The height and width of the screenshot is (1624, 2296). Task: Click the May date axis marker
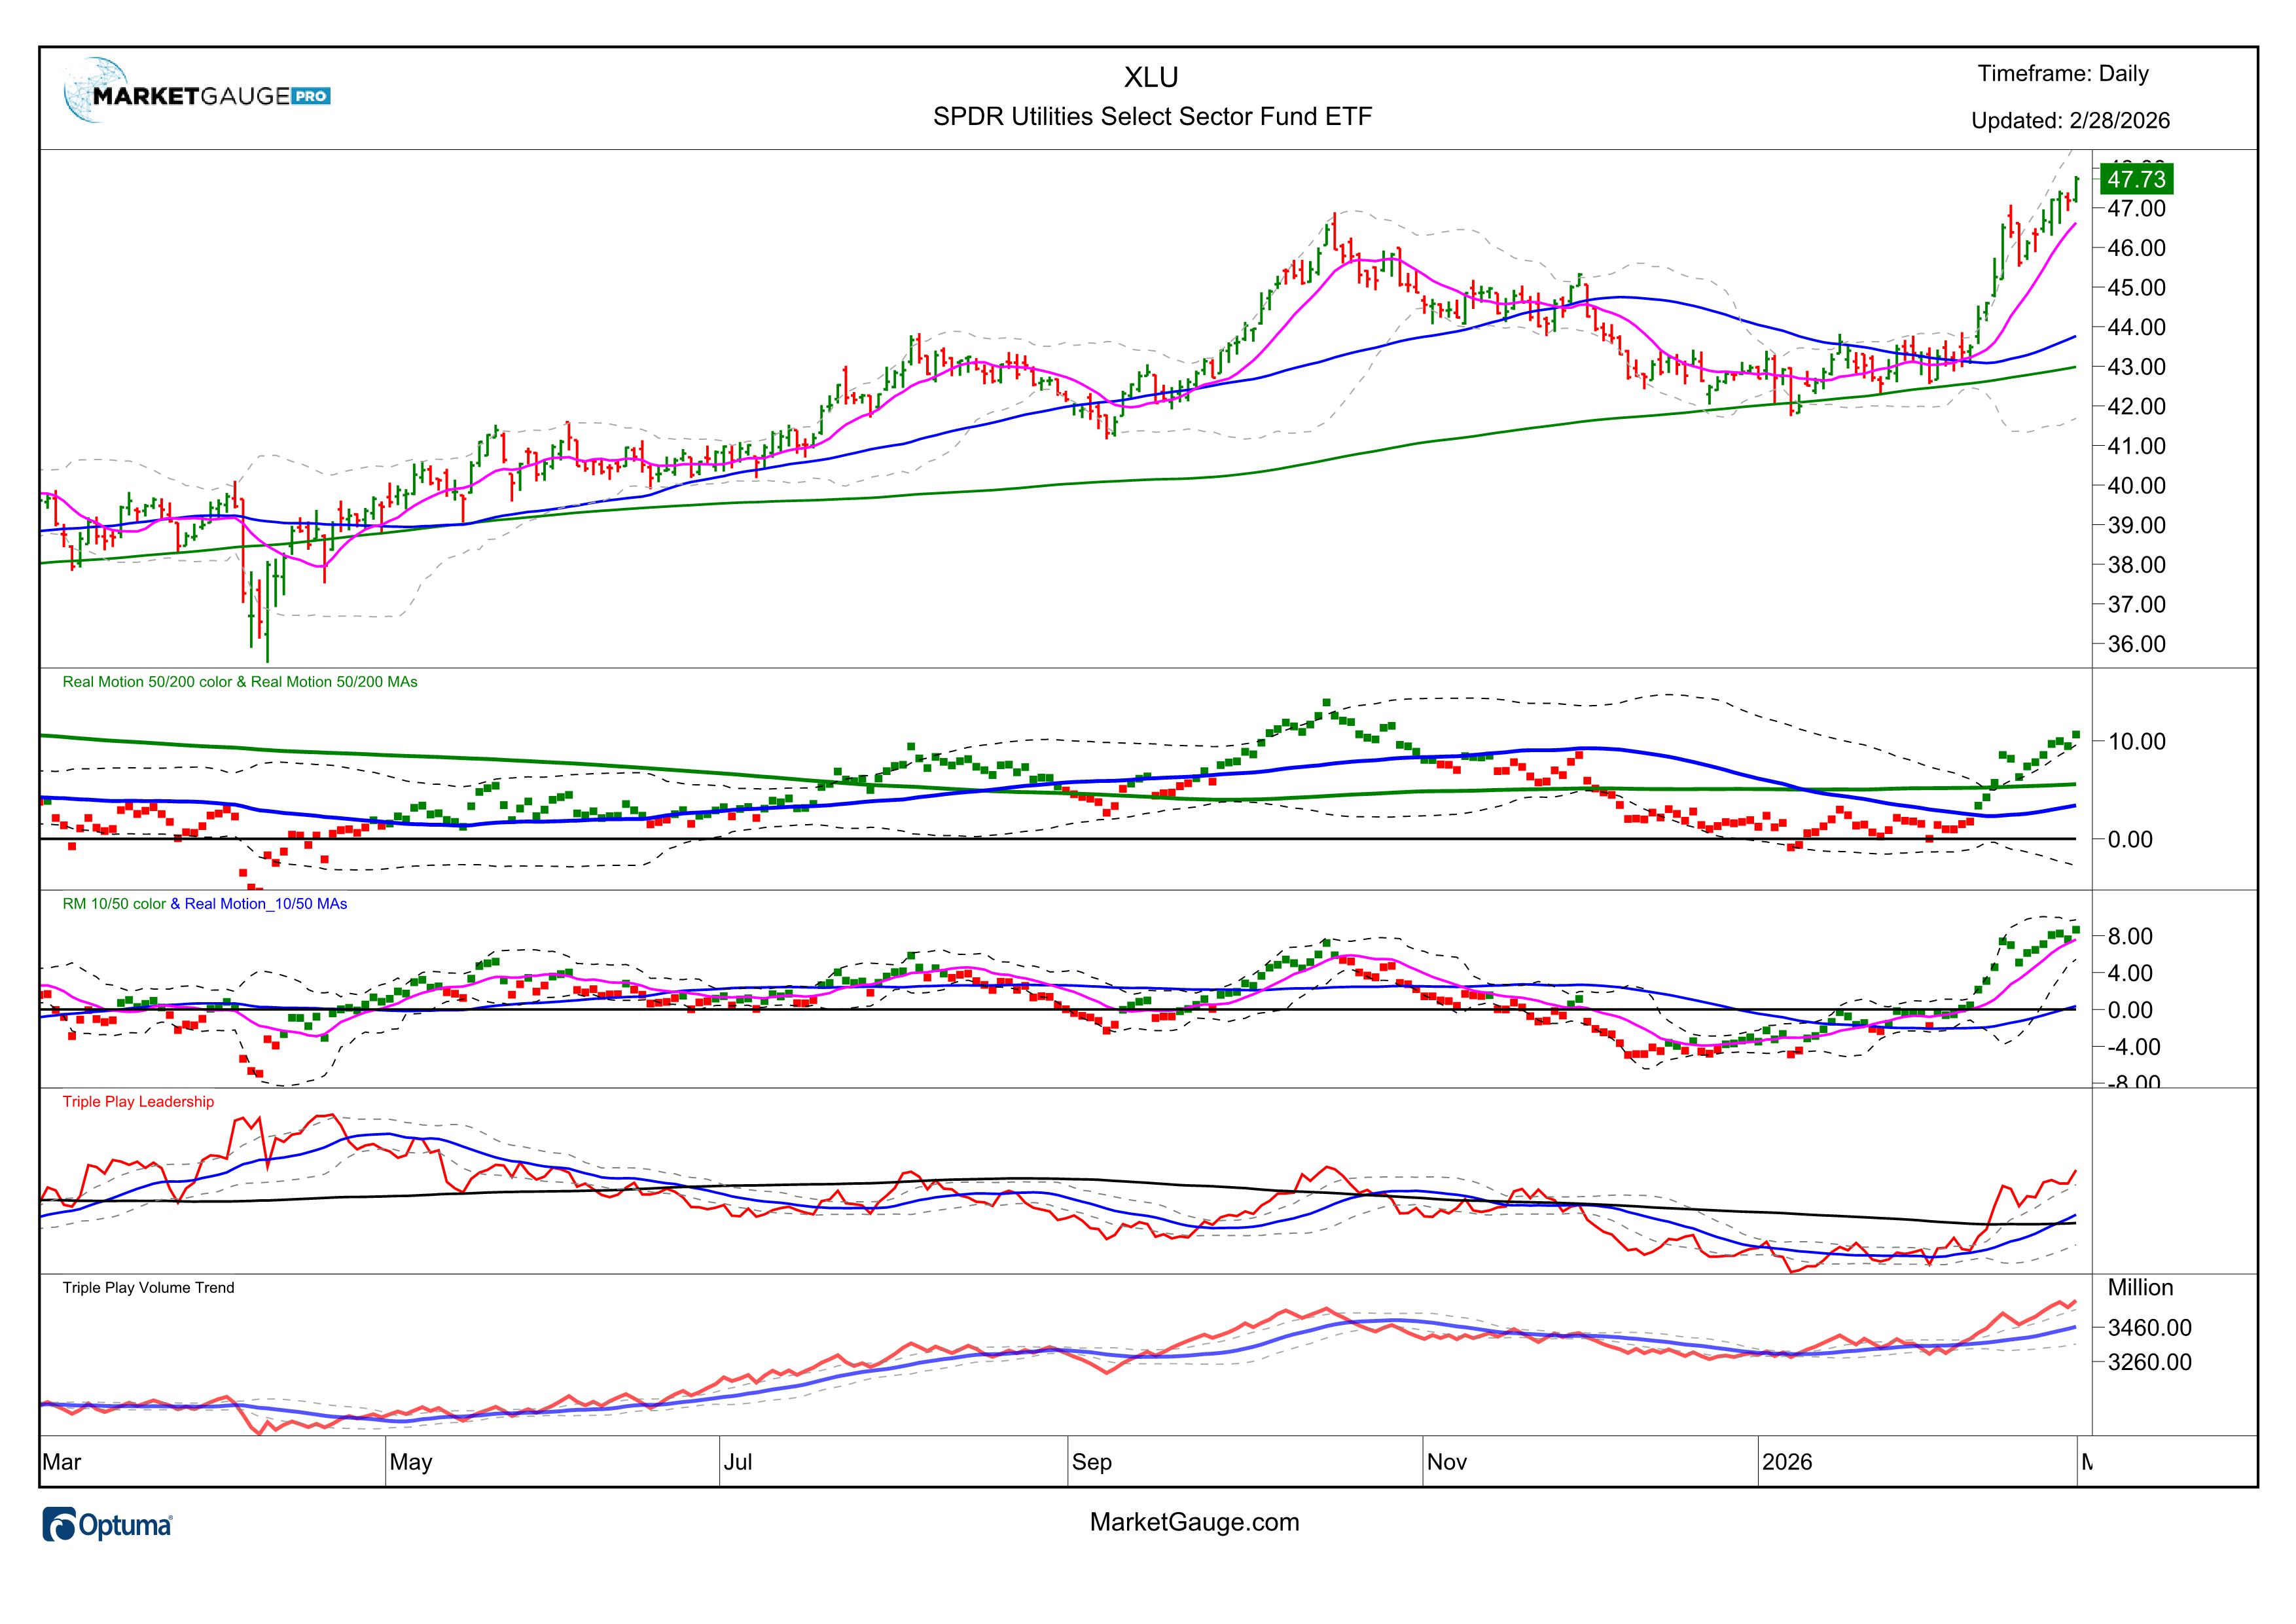pos(411,1462)
